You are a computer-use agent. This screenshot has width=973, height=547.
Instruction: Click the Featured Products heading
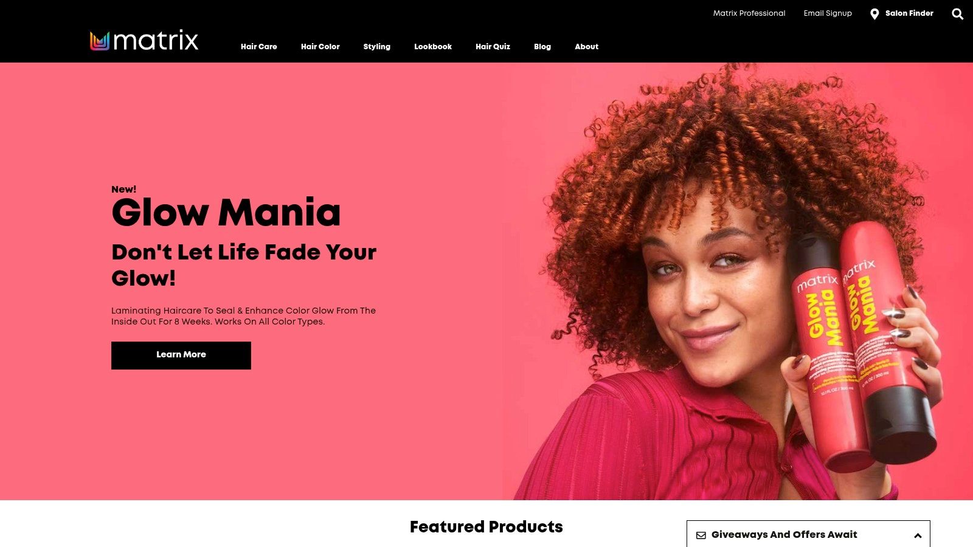point(486,527)
